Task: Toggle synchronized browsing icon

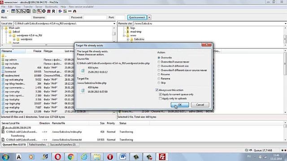Action: (x=70, y=11)
